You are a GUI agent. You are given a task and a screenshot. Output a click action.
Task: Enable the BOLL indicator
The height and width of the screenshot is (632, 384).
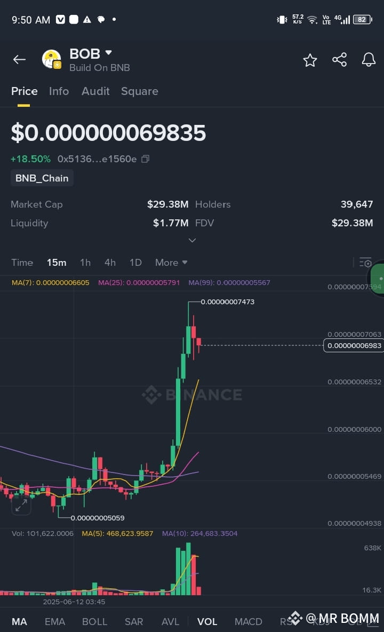(94, 621)
